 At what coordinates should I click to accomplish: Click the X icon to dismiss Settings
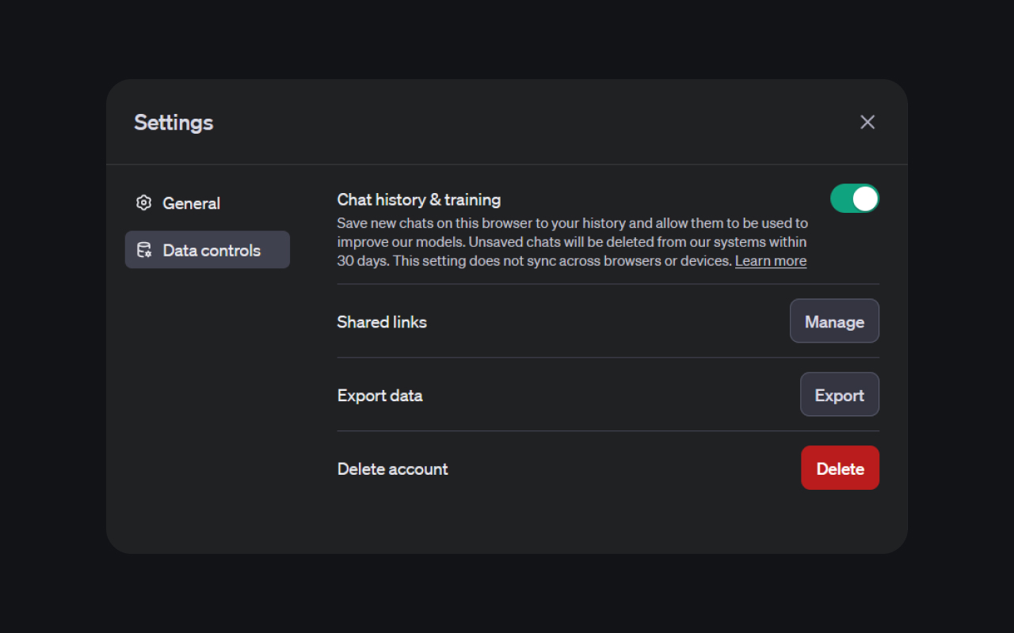pos(867,122)
